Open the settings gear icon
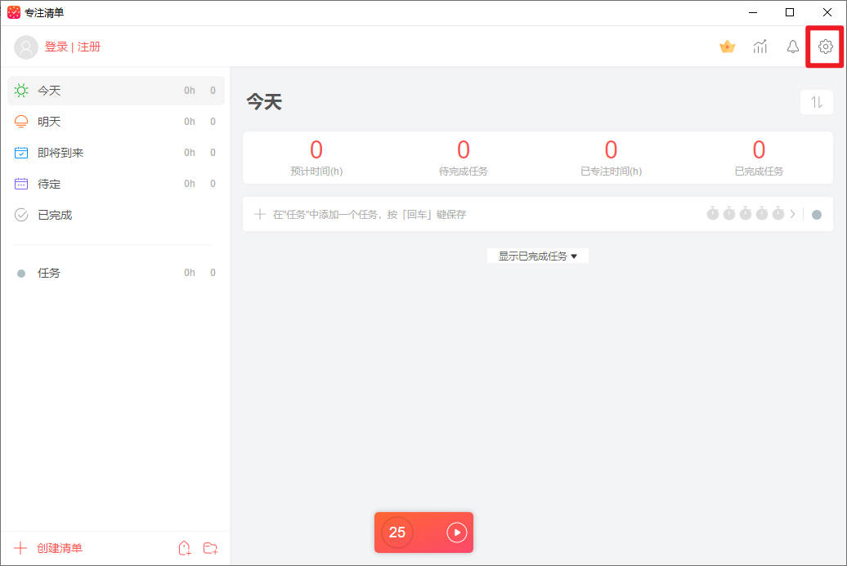This screenshot has height=566, width=847. pyautogui.click(x=825, y=47)
